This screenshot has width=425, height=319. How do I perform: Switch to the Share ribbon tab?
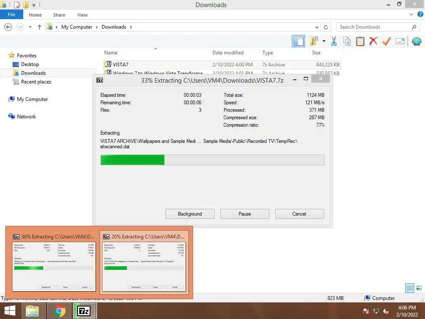point(59,15)
